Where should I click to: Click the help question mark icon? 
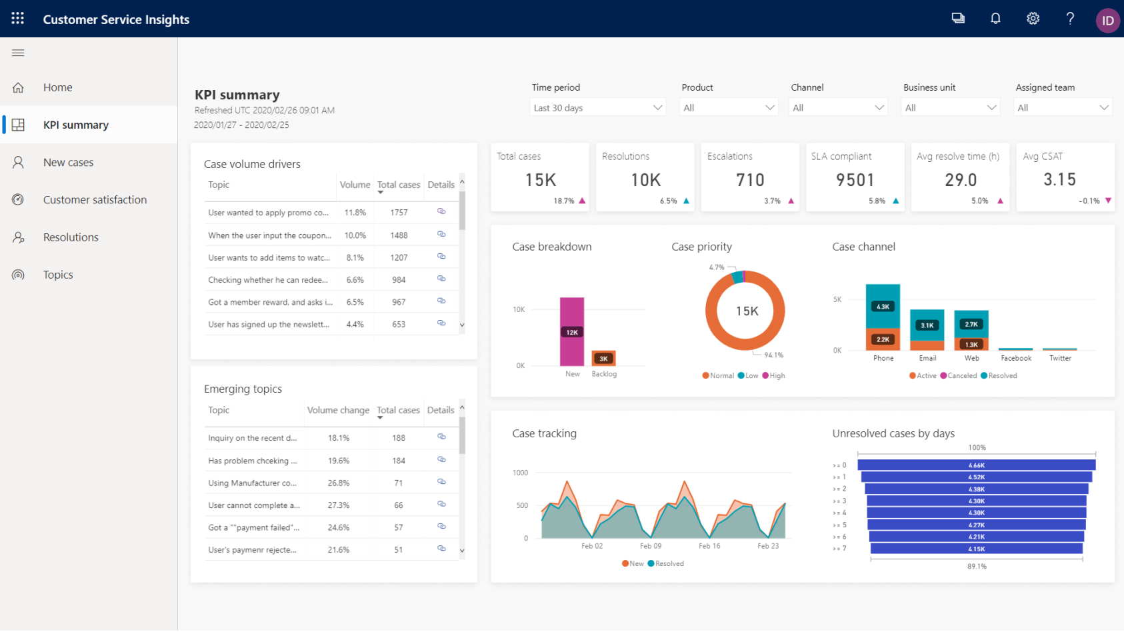(x=1070, y=19)
